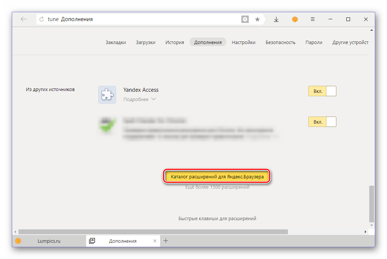Image resolution: width=387 pixels, height=259 pixels.
Task: Open the downloads arrow icon
Action: (276, 19)
